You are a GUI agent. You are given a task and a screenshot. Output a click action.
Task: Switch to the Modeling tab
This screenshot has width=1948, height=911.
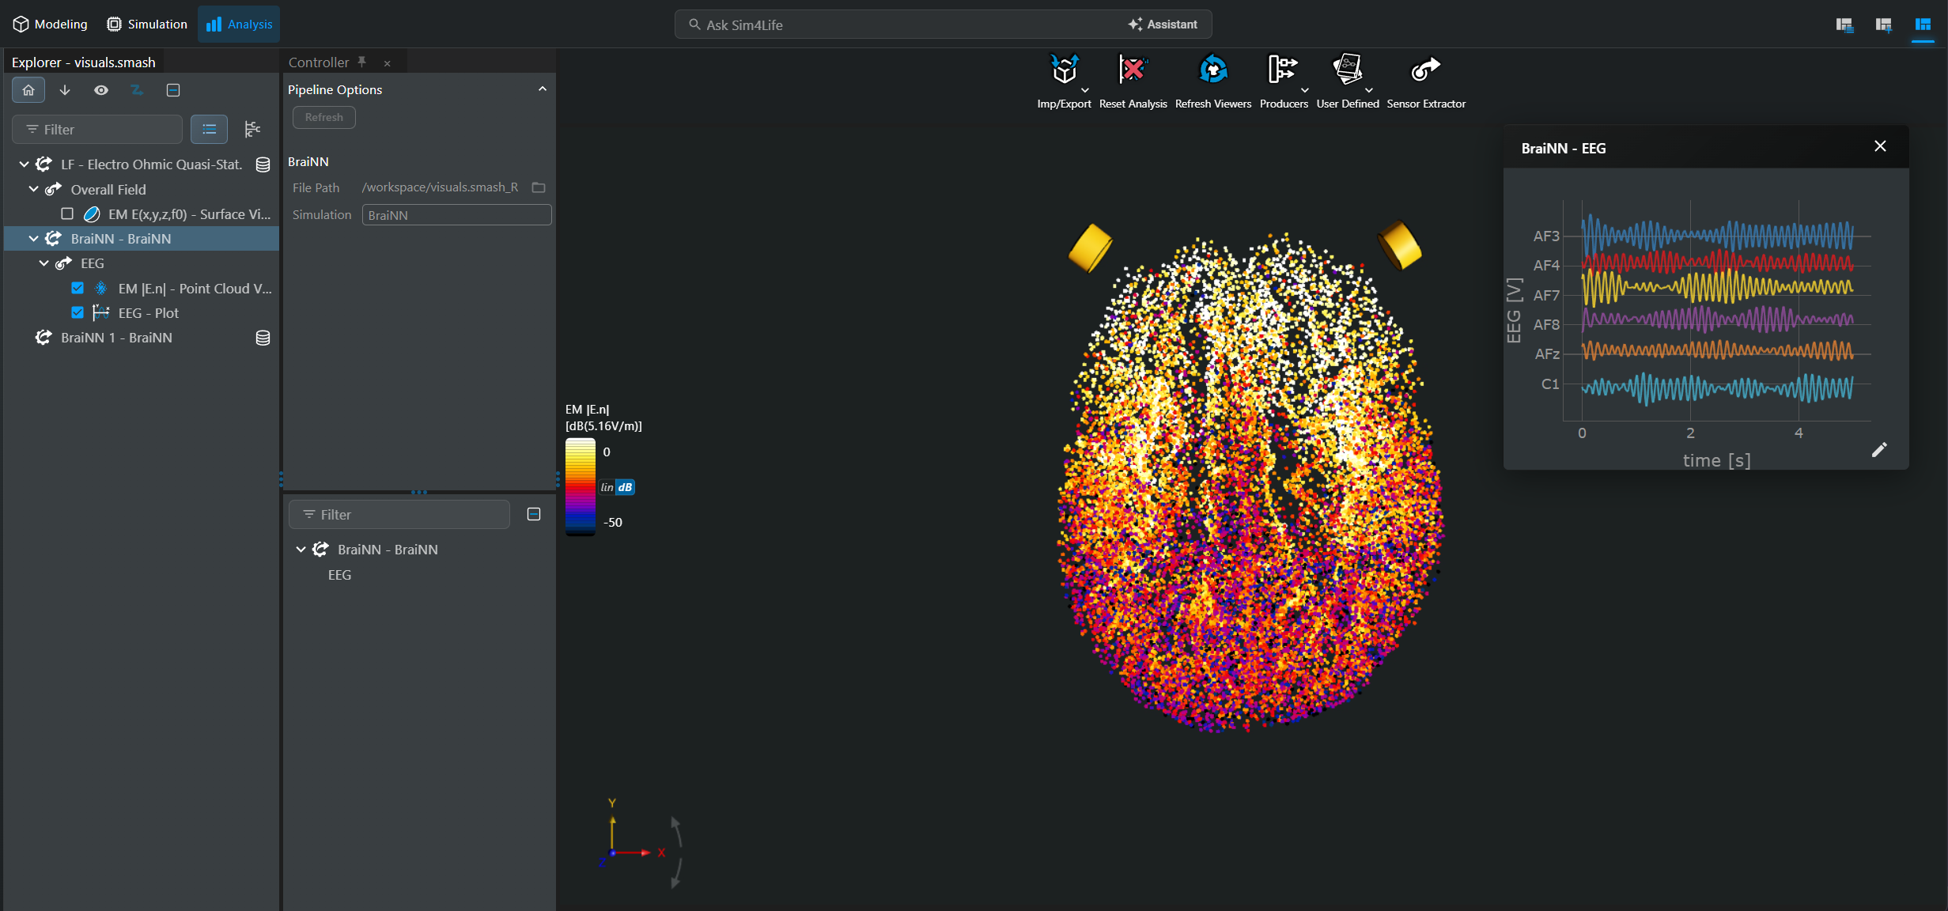[x=51, y=25]
